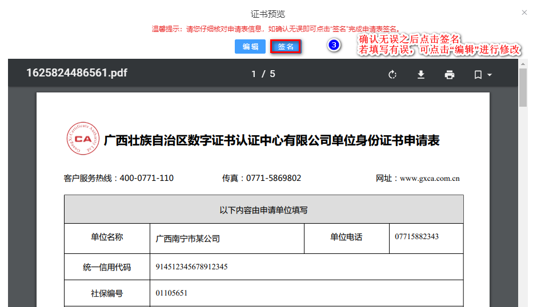Select the 广西南宁市某公司 unit name cell
The image size is (537, 307).
point(188,239)
